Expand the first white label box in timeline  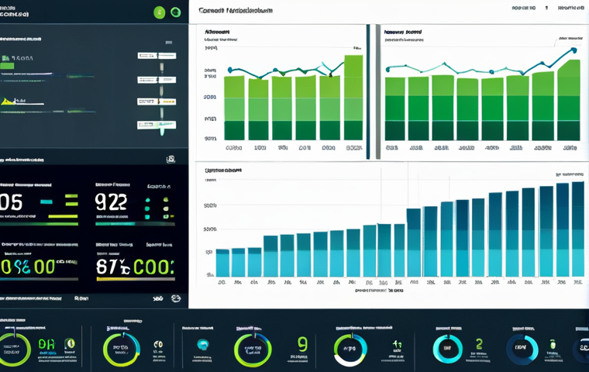[146, 56]
